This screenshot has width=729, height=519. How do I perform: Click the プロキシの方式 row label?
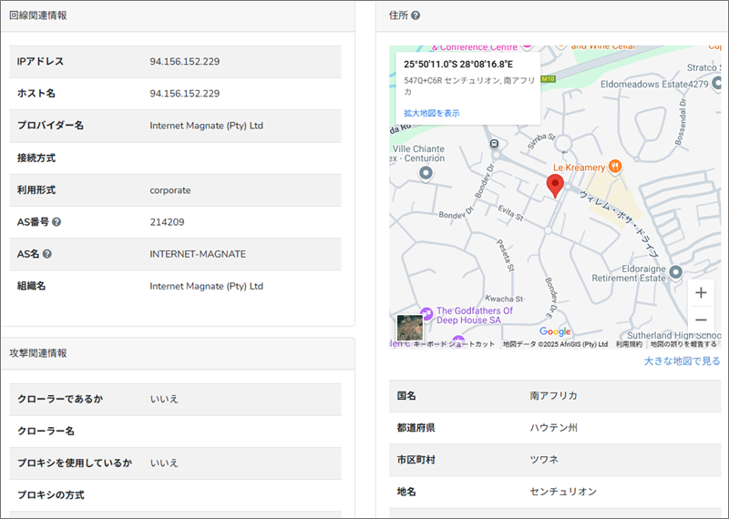[x=51, y=495]
